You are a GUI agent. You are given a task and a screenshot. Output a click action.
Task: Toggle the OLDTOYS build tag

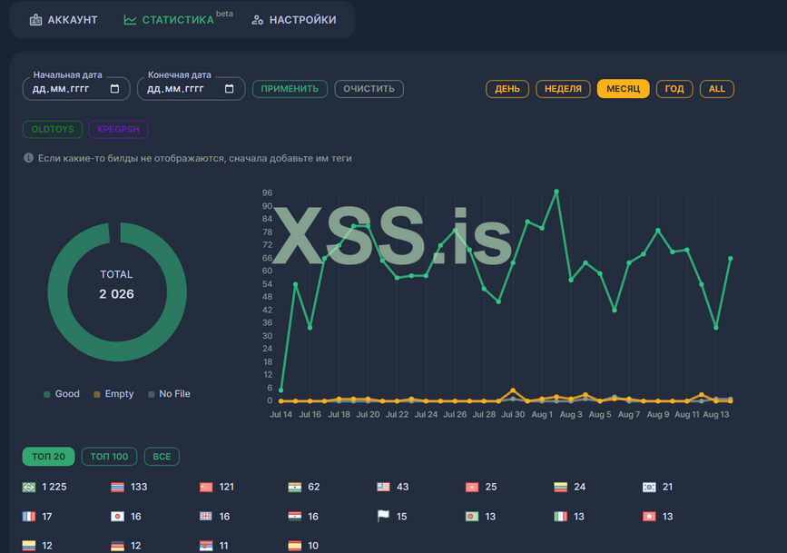pyautogui.click(x=53, y=129)
